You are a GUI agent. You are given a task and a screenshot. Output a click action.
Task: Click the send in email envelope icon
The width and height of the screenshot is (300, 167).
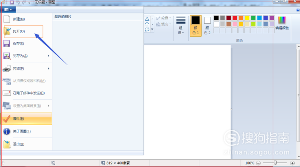click(7, 93)
